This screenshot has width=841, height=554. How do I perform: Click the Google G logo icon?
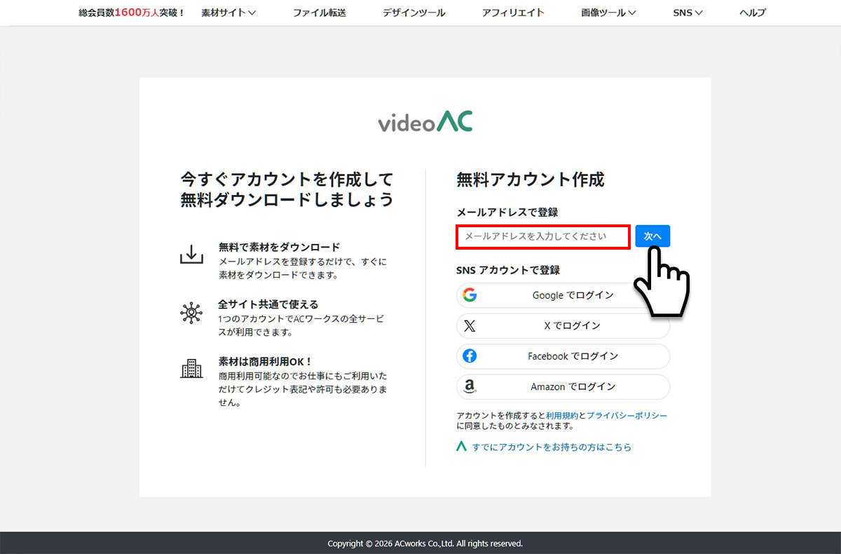[x=470, y=295]
